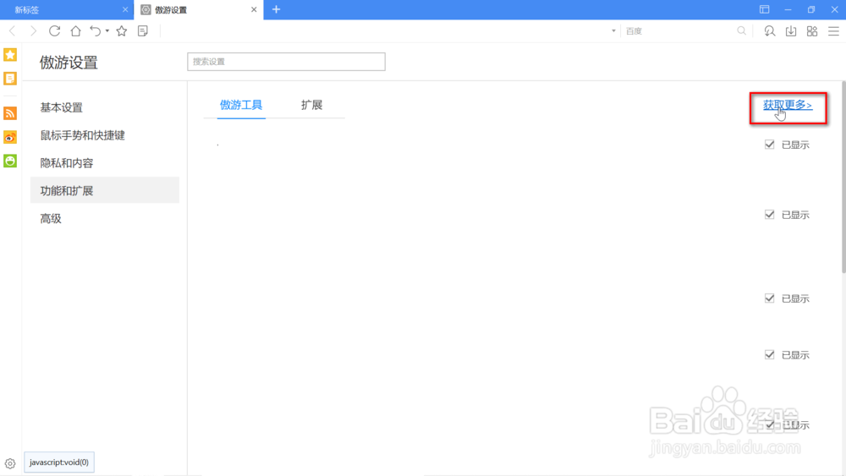Click the sidebar settings gear icon
Viewport: 846px width, 476px height.
pos(10,463)
